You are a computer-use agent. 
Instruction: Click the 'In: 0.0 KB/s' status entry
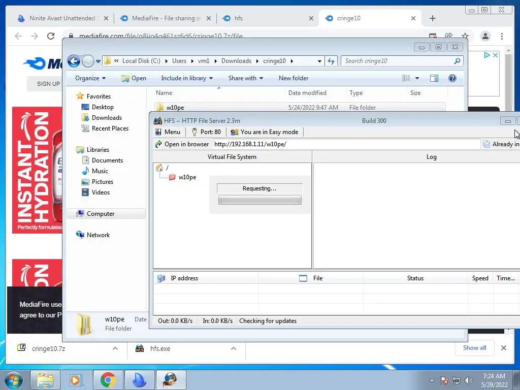[x=217, y=321]
